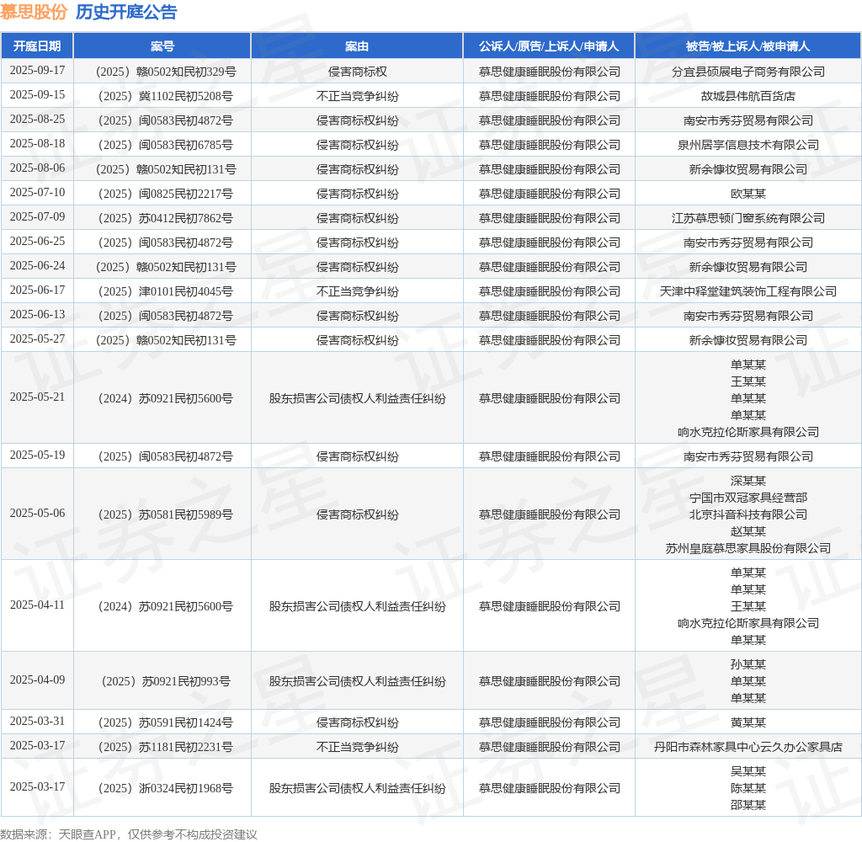Select case number (2025)冀1102民初5208号
The image size is (862, 842).
pyautogui.click(x=166, y=96)
